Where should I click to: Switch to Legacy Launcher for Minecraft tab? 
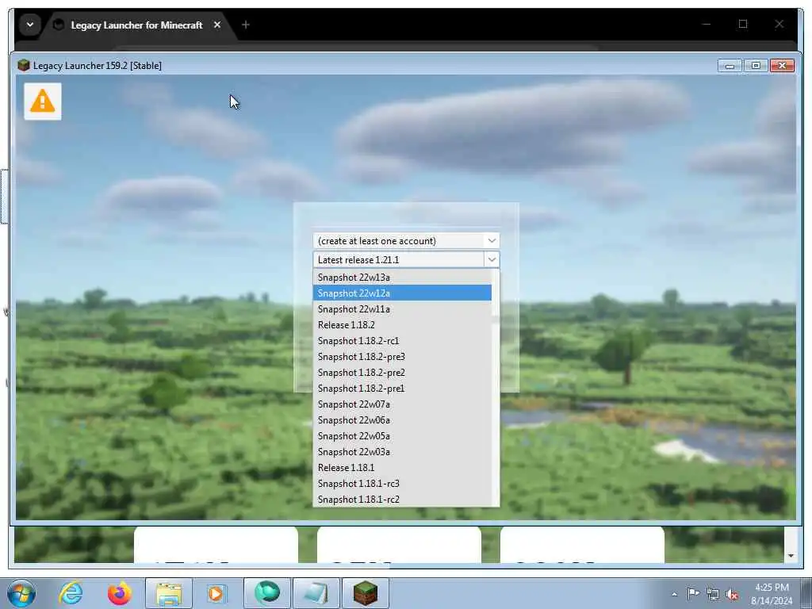[x=136, y=25]
